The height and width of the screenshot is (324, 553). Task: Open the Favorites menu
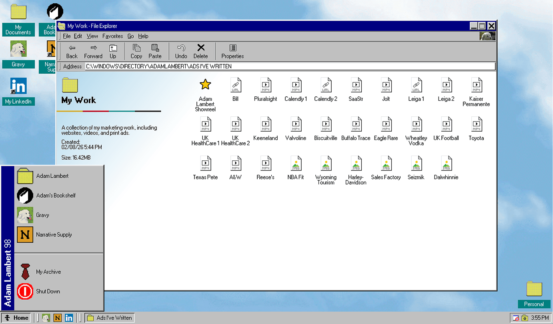(113, 36)
